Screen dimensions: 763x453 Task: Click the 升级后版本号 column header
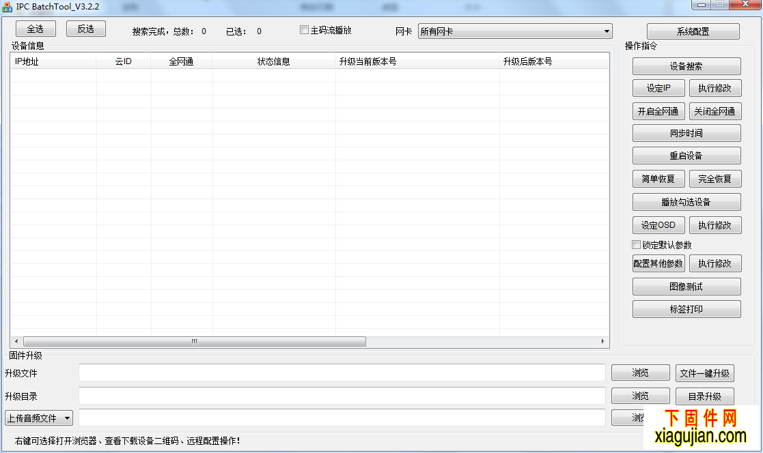(x=554, y=61)
